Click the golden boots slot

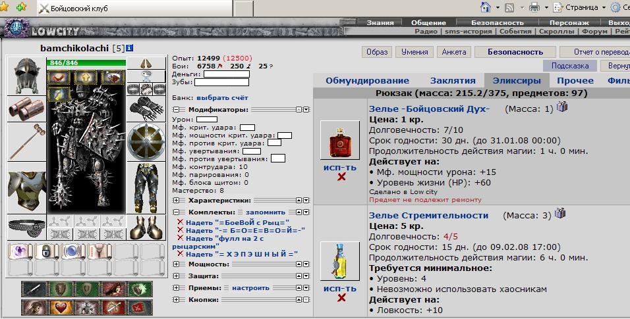point(146,228)
